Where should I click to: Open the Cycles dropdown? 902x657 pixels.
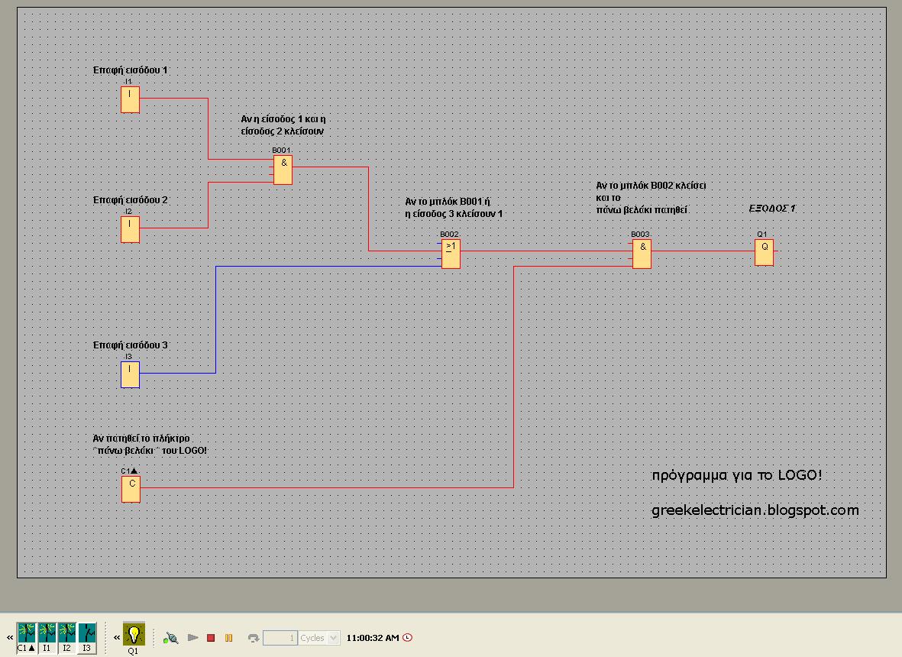333,637
